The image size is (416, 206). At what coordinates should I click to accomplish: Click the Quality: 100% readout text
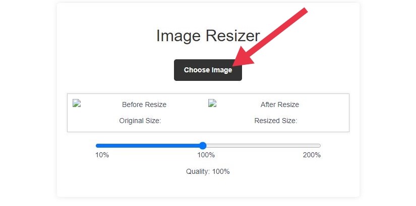[208, 172]
